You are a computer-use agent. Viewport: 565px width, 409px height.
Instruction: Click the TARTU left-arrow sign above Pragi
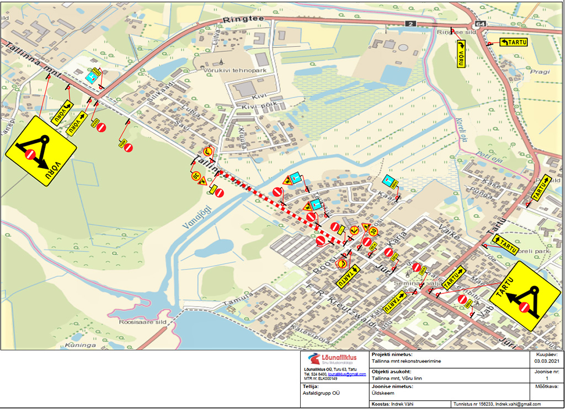click(514, 42)
